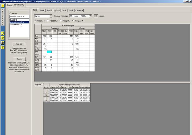Click cell 47 in the КР row
192x135 pixels.
[44, 39]
